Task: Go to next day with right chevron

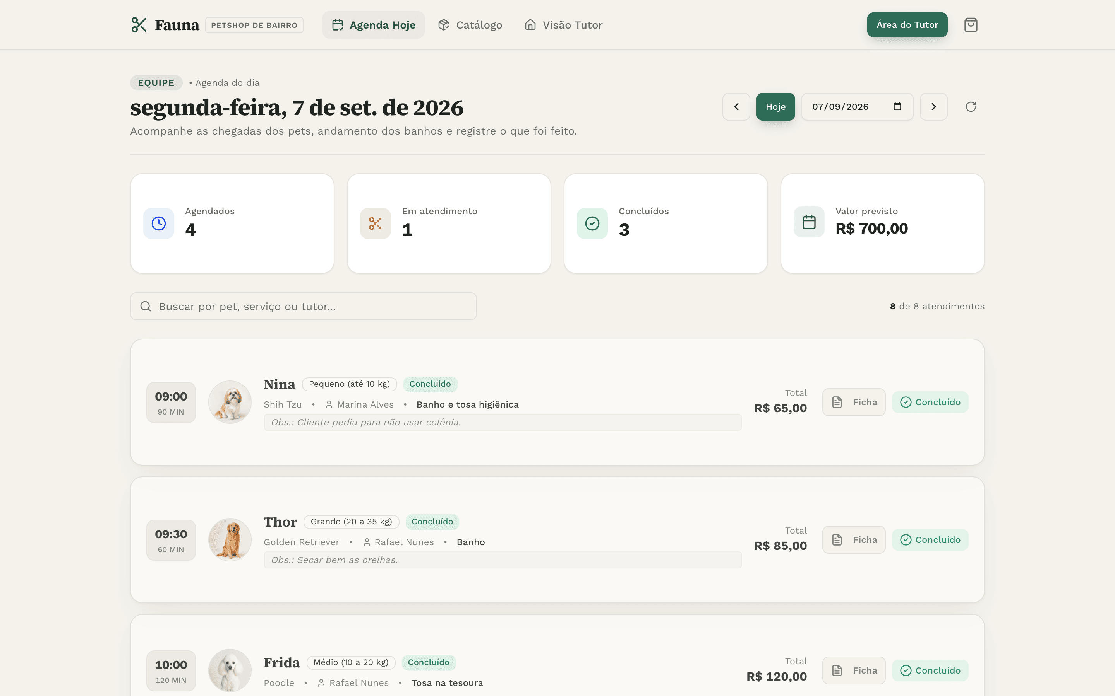Action: tap(933, 107)
